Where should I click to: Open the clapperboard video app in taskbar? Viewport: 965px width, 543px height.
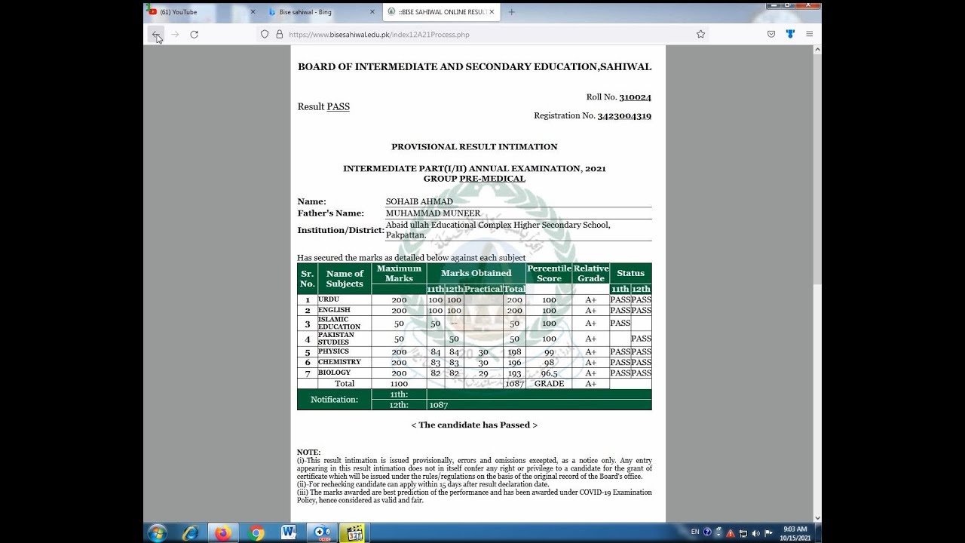click(354, 533)
